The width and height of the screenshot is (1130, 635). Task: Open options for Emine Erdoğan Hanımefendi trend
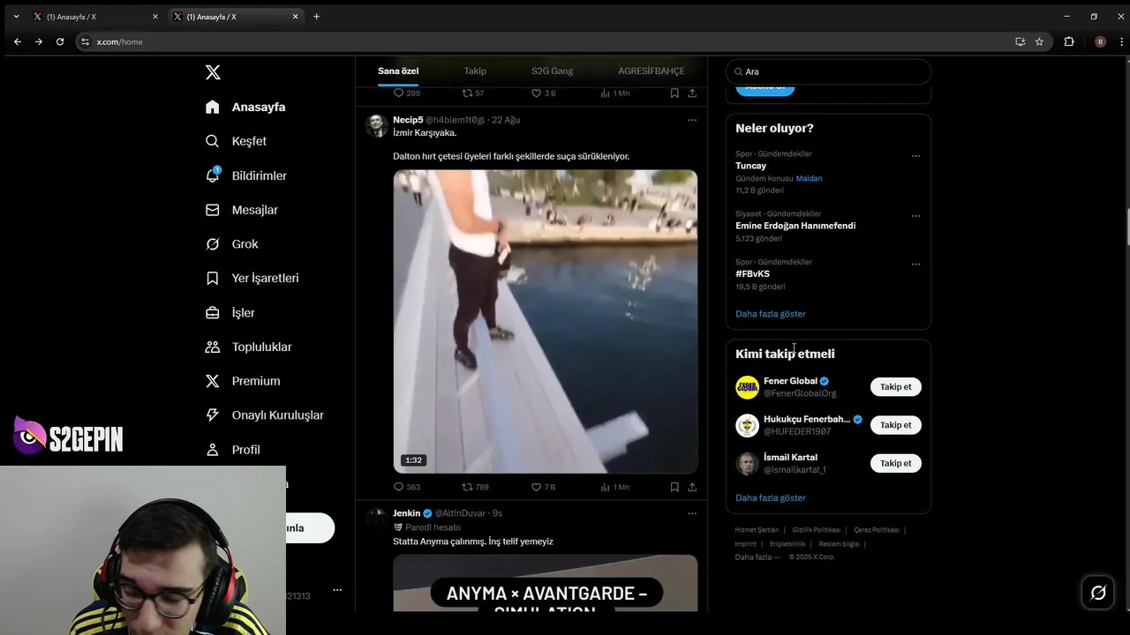click(x=915, y=216)
